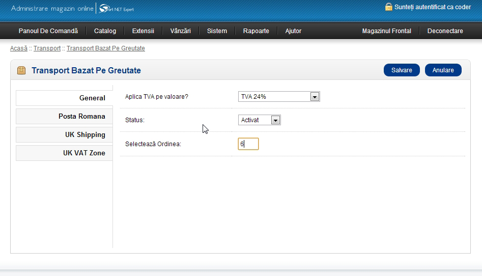Open the Panoul De Comandă menu
The width and height of the screenshot is (482, 276).
click(x=48, y=31)
